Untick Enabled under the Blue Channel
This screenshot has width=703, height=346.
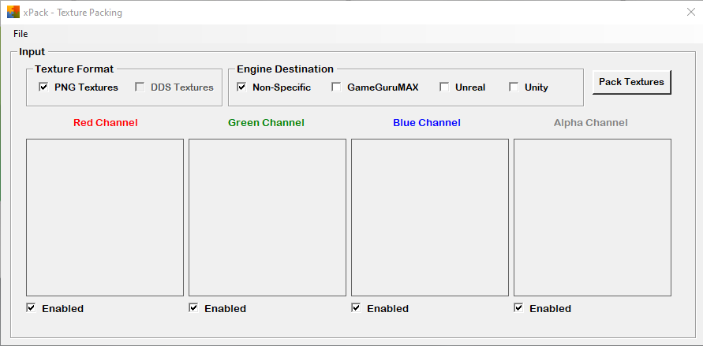[x=356, y=308]
